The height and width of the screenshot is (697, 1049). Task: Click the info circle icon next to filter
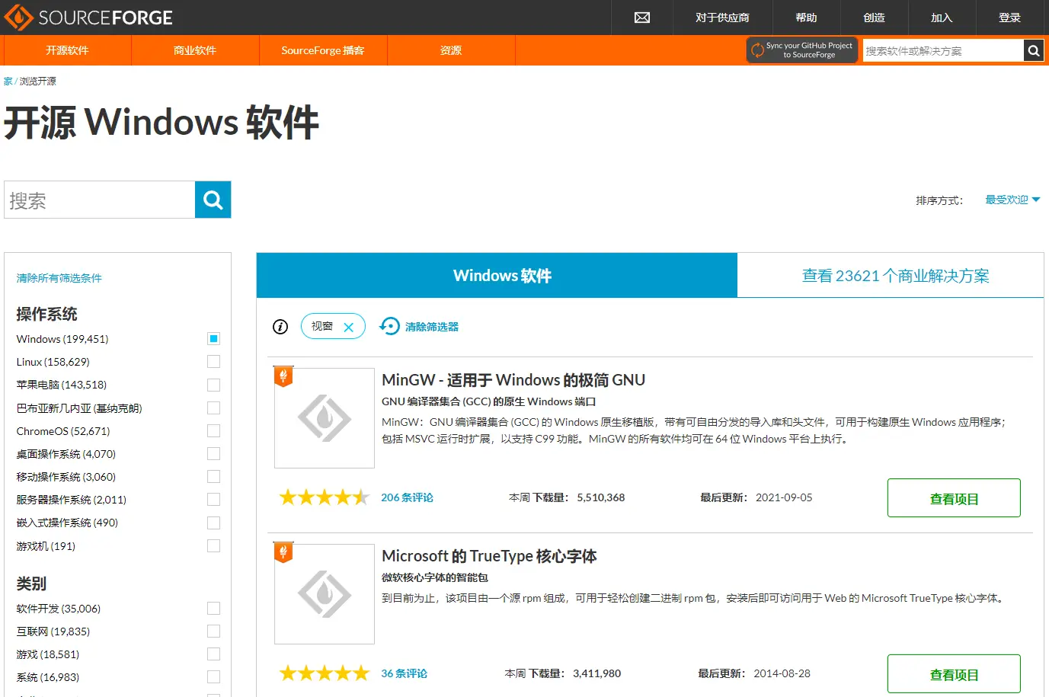point(280,327)
